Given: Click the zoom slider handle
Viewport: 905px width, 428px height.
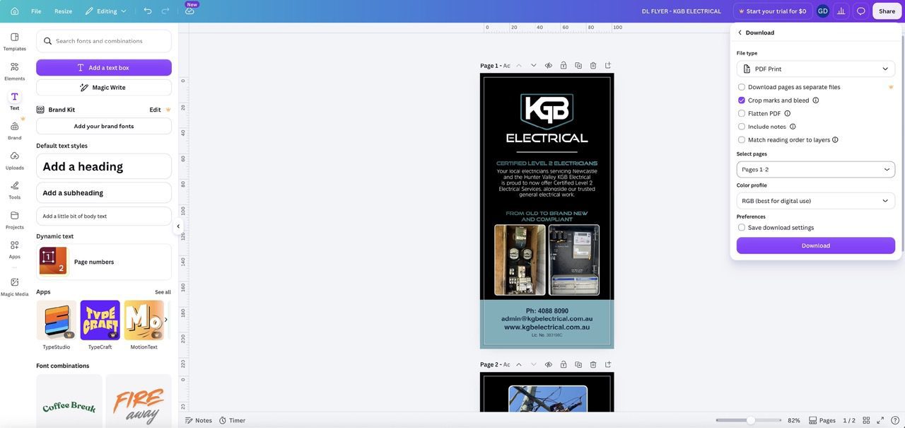Looking at the screenshot, I should click(x=750, y=420).
